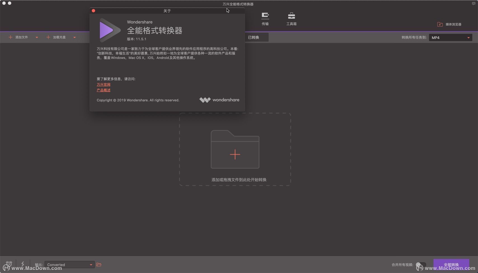Click the Convert All (全部转换) button
Screen dimensions: 478x273
[451, 265]
